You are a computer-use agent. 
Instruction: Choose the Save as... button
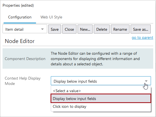coord(141,29)
